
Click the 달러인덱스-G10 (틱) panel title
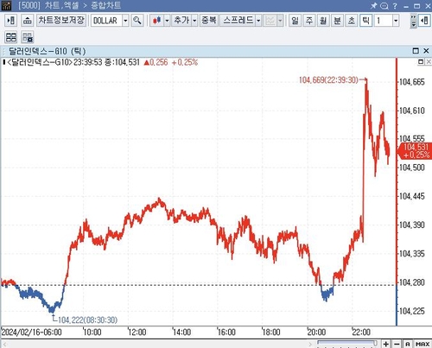pyautogui.click(x=48, y=51)
